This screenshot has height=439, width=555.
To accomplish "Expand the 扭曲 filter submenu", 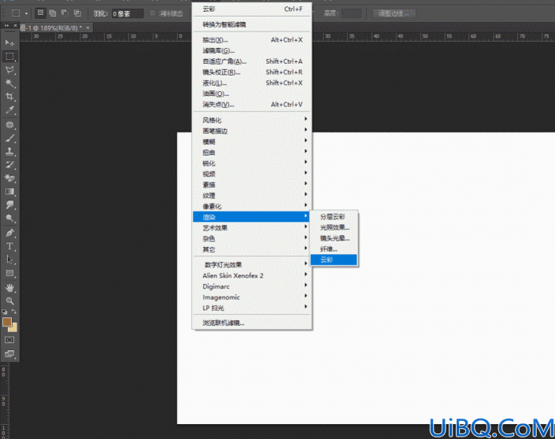I will [252, 153].
